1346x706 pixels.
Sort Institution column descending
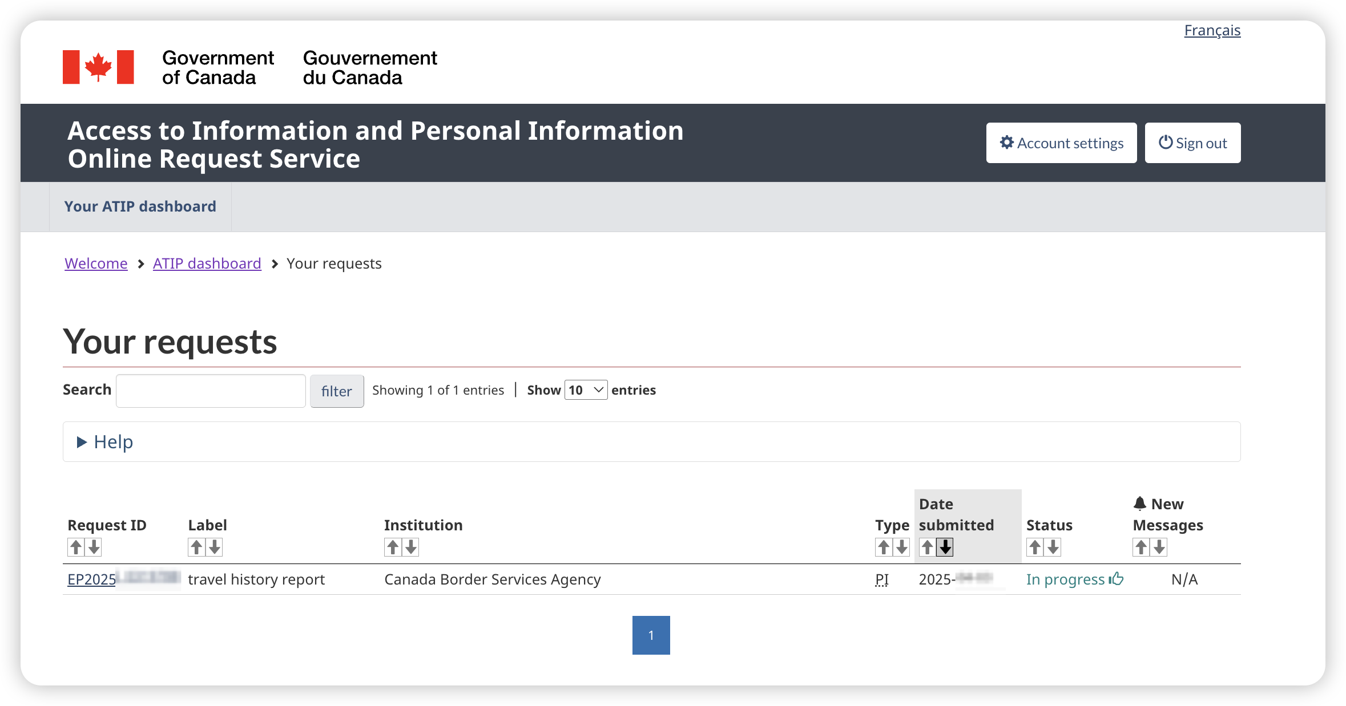click(411, 547)
